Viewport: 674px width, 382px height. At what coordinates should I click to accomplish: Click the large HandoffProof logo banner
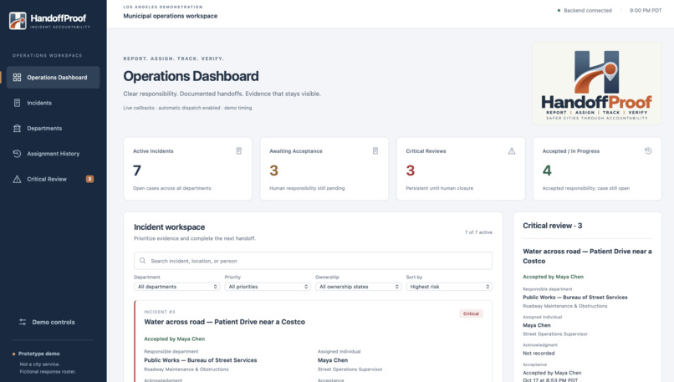pos(596,84)
